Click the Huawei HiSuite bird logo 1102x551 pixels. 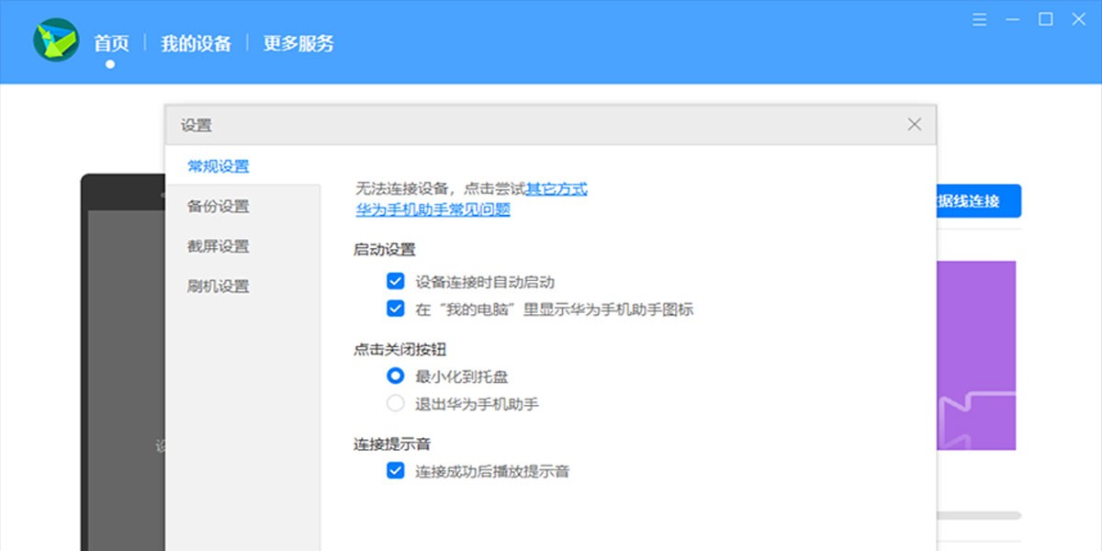point(56,39)
